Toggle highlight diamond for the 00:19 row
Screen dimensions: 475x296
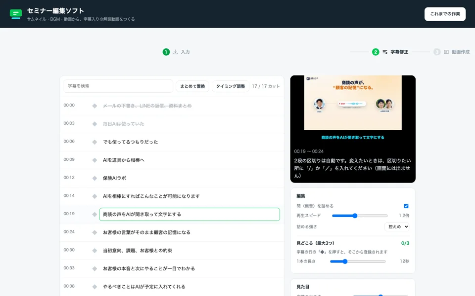[x=95, y=215]
